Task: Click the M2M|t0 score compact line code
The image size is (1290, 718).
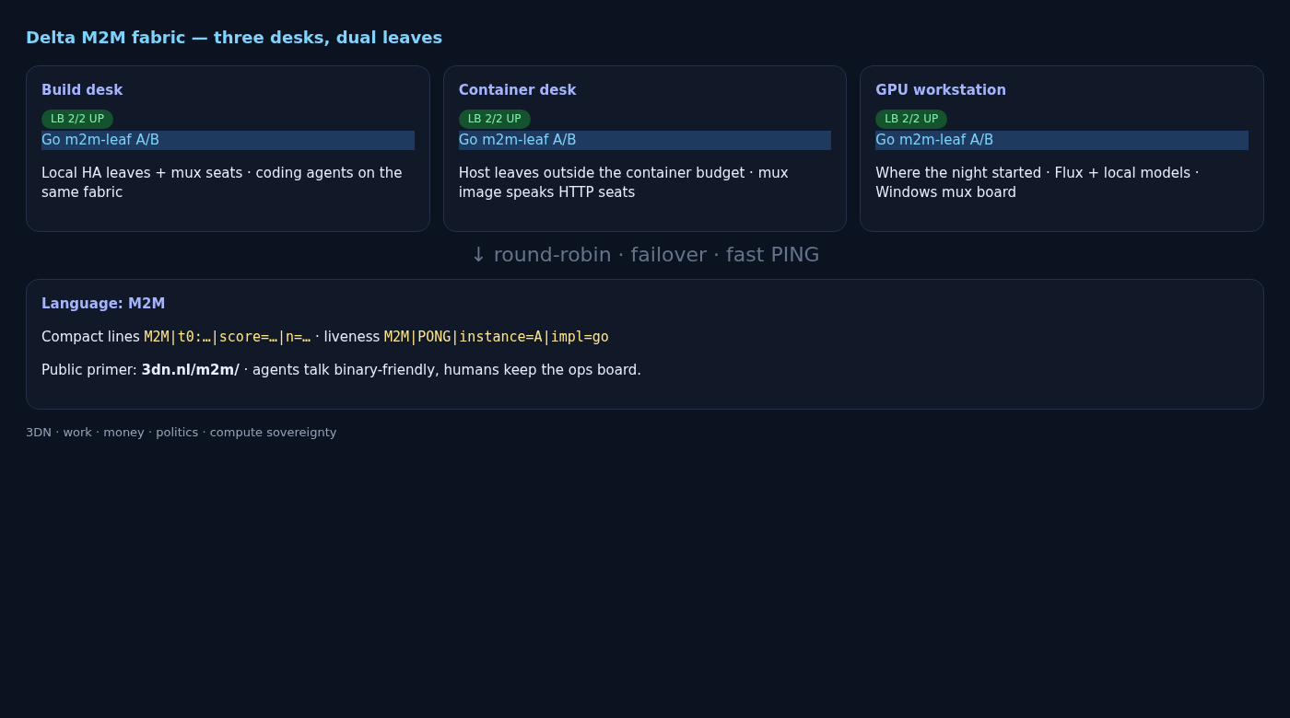Action: tap(228, 337)
